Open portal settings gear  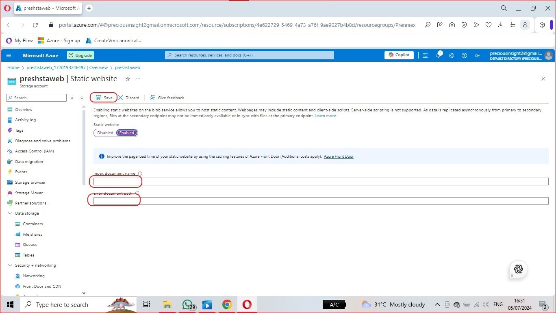pos(451,55)
